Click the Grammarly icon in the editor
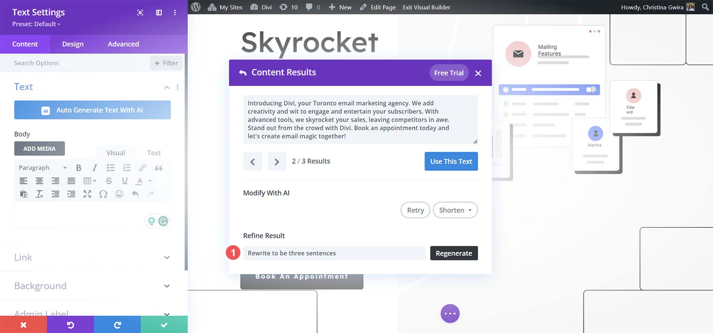 pyautogui.click(x=163, y=221)
